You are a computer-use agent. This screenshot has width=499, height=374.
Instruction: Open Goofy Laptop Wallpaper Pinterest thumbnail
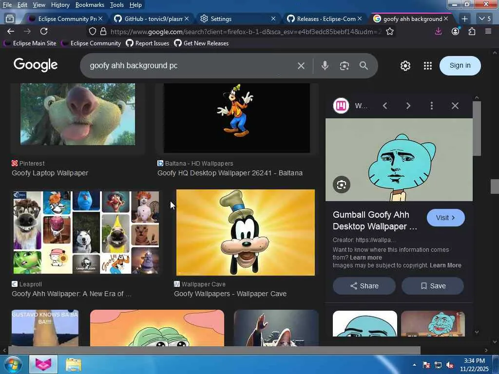click(77, 114)
